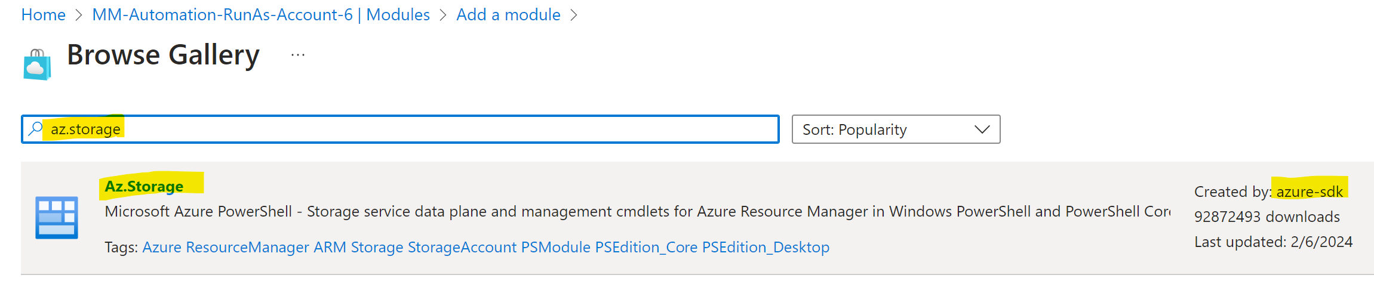The height and width of the screenshot is (281, 1374).
Task: Click the az.storage search input field
Action: (x=400, y=129)
